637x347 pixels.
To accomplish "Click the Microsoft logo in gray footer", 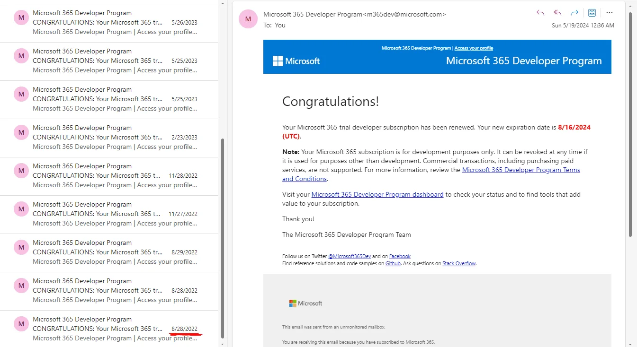I will pyautogui.click(x=305, y=303).
